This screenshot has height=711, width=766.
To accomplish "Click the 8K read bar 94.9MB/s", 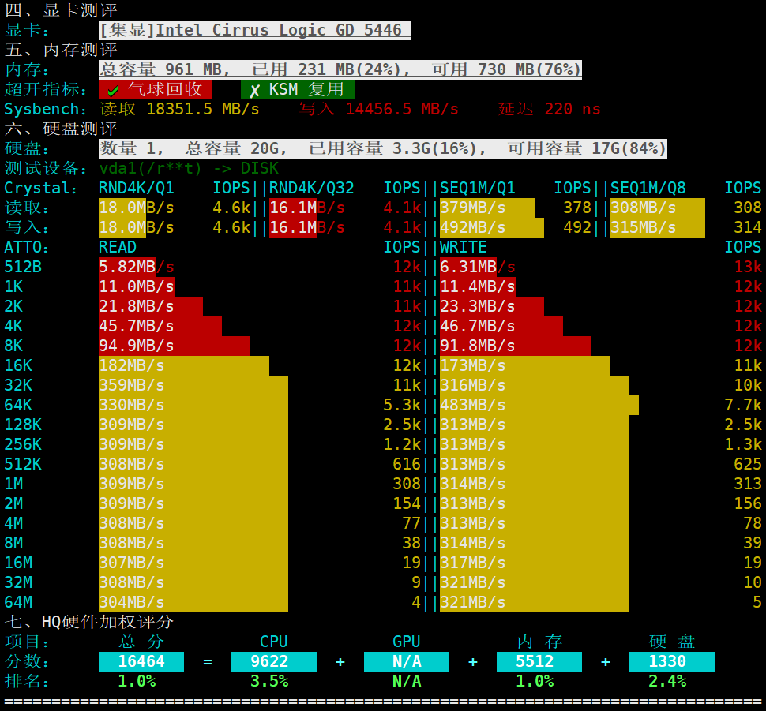I will [x=175, y=346].
